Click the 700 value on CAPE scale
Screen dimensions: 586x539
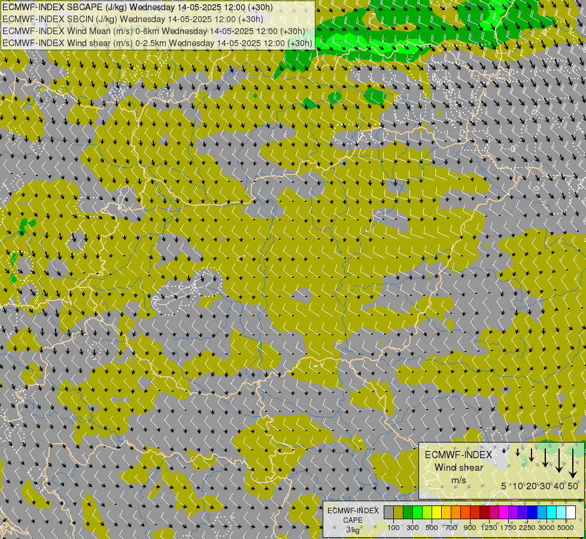451,528
